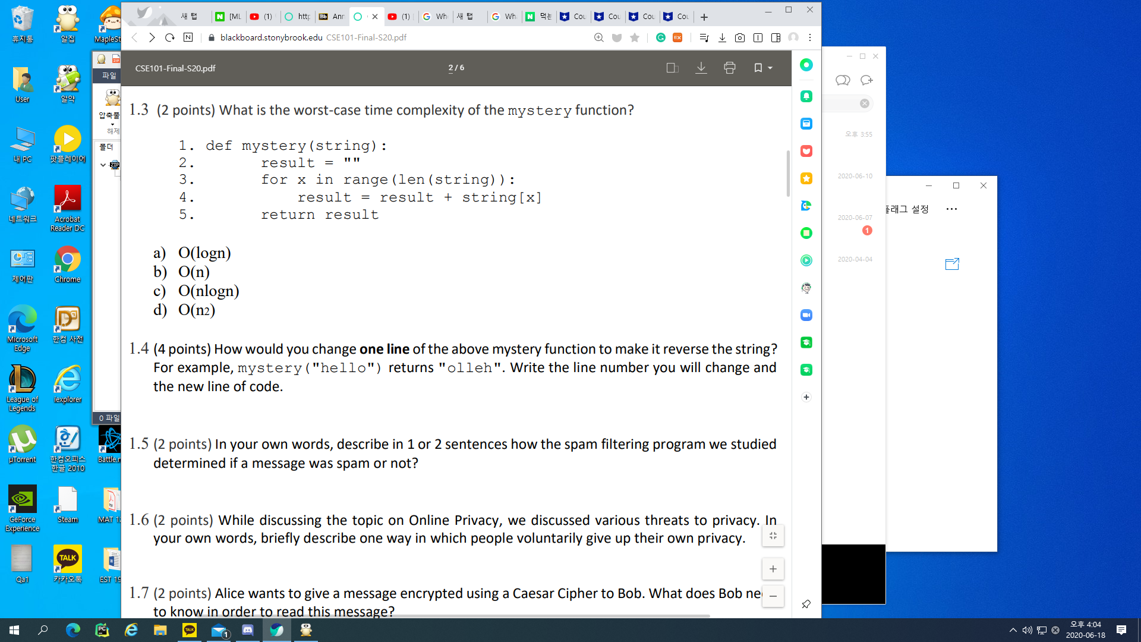This screenshot has width=1141, height=642.
Task: Launch KakaoTalk from the taskbar
Action: pos(189,630)
